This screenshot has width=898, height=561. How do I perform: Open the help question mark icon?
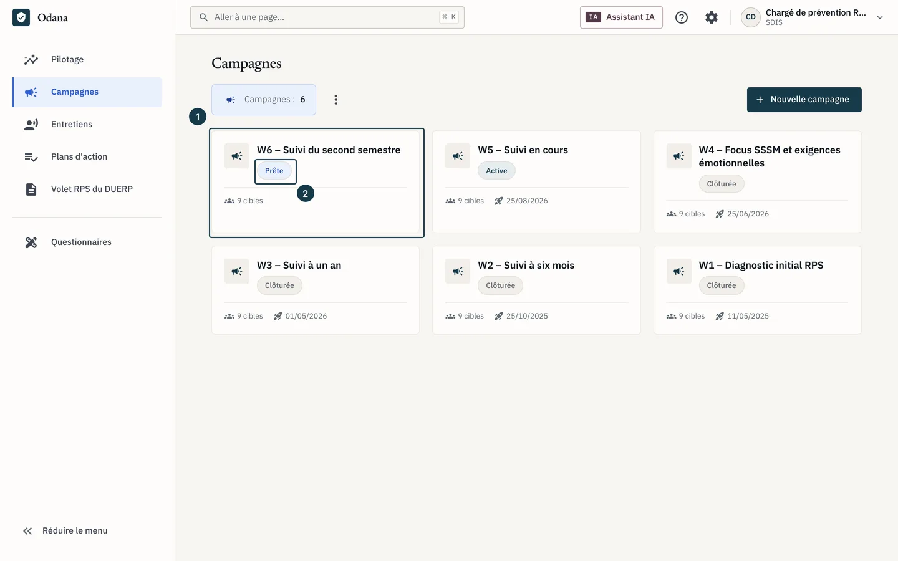click(x=682, y=17)
